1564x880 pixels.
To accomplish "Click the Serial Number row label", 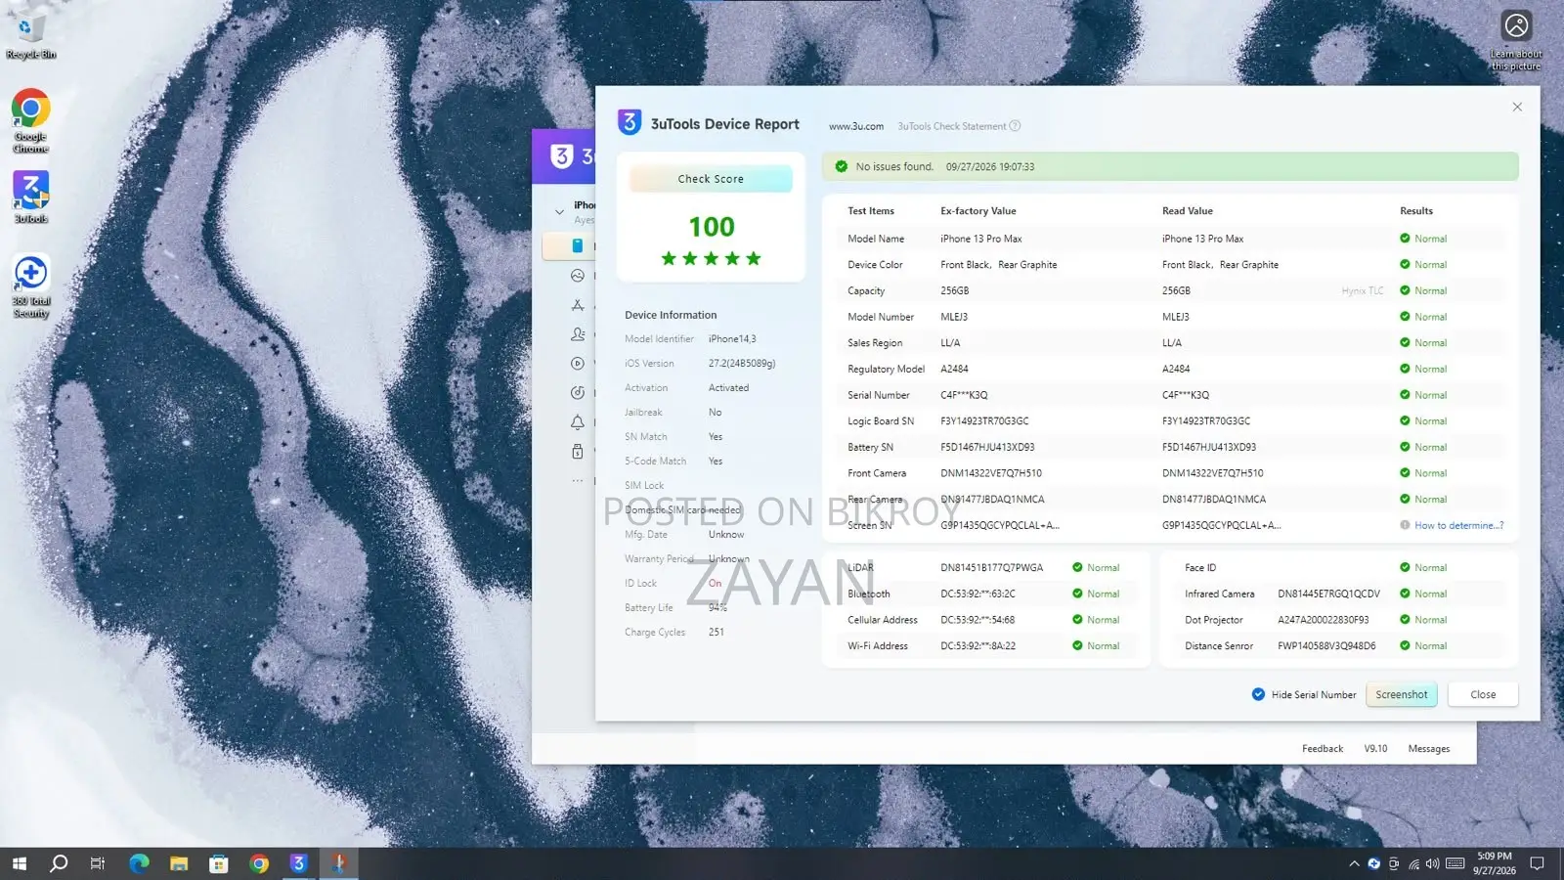I will (879, 395).
